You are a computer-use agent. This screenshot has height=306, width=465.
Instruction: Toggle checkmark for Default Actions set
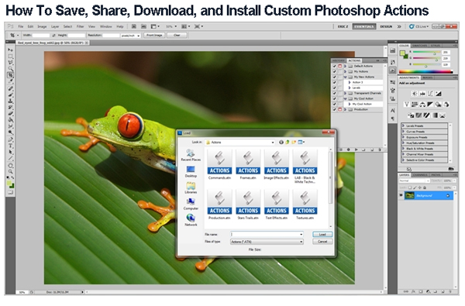[334, 66]
